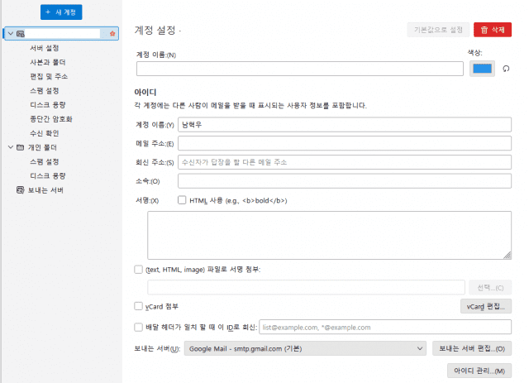Check the attach signature from file option
Screen dimensions: 529x383
138,269
